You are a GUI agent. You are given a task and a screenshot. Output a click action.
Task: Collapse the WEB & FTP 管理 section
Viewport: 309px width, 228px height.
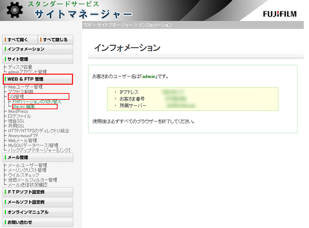[x=37, y=79]
